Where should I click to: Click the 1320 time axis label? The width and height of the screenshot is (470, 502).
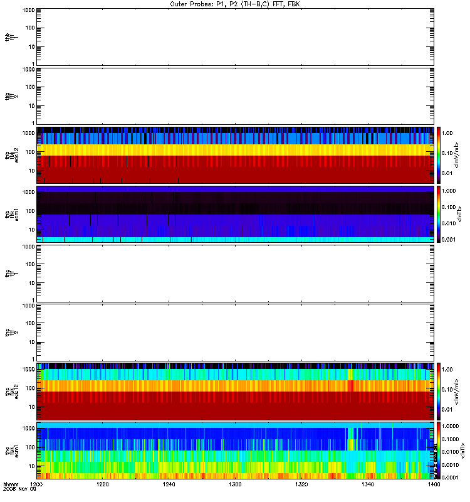(301, 484)
